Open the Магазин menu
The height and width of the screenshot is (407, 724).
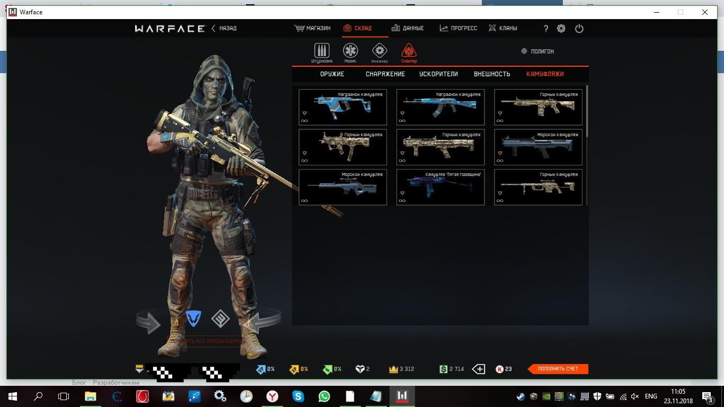(x=312, y=28)
